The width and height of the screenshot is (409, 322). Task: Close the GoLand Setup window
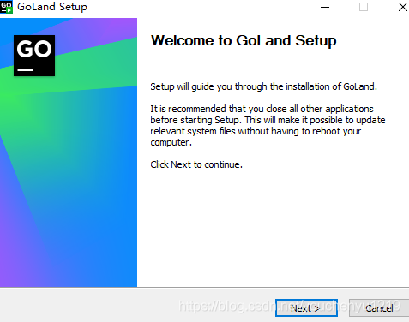pyautogui.click(x=403, y=7)
